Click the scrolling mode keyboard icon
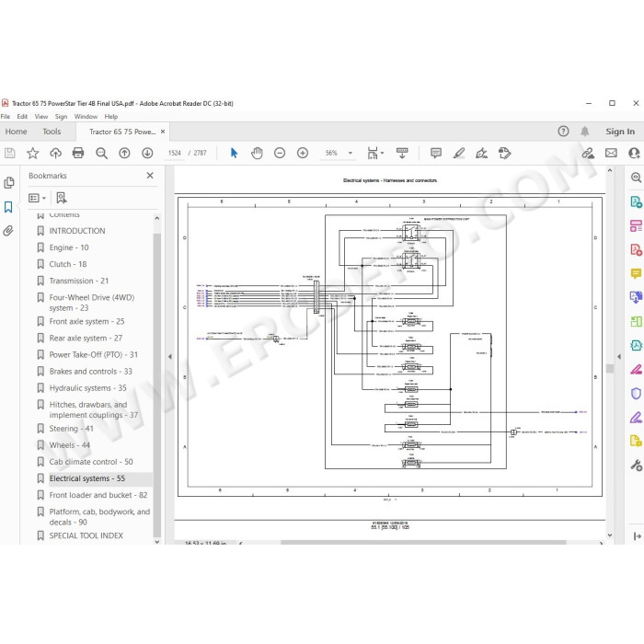Image resolution: width=644 pixels, height=644 pixels. [402, 154]
